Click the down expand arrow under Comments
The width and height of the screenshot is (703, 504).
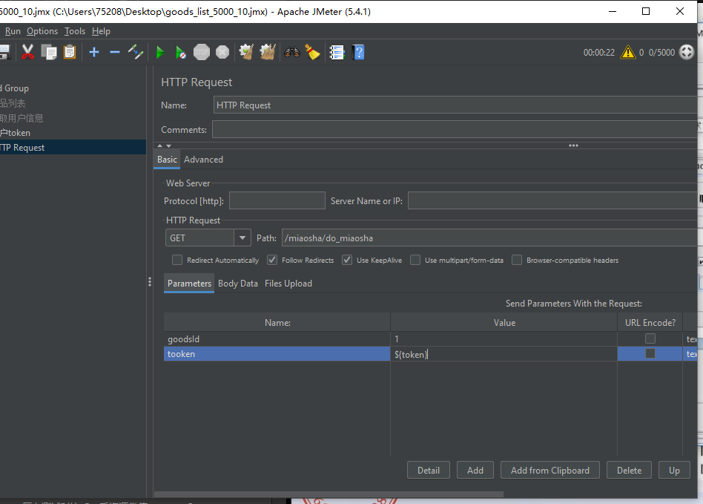[168, 146]
